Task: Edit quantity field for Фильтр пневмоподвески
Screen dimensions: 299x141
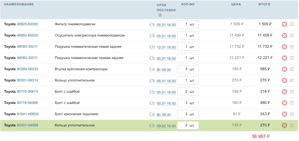Action: point(188,24)
